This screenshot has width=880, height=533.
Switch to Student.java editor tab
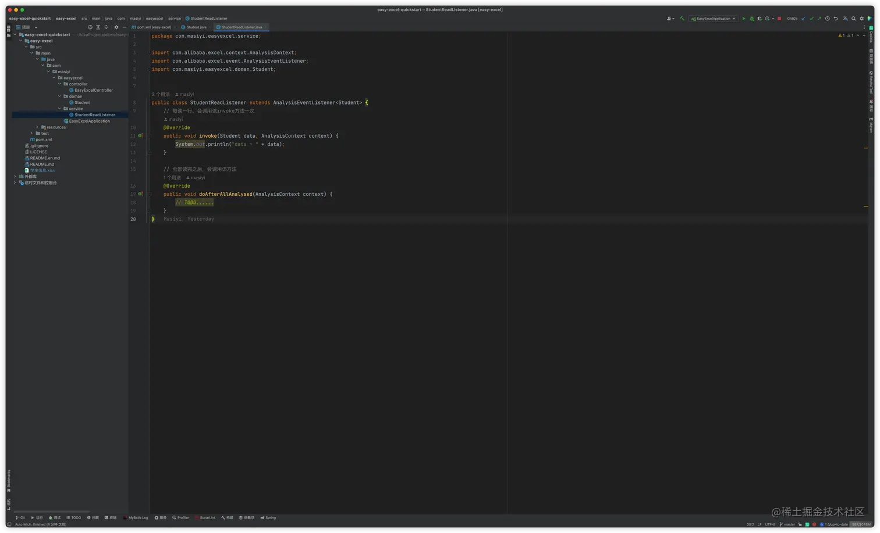pos(194,27)
